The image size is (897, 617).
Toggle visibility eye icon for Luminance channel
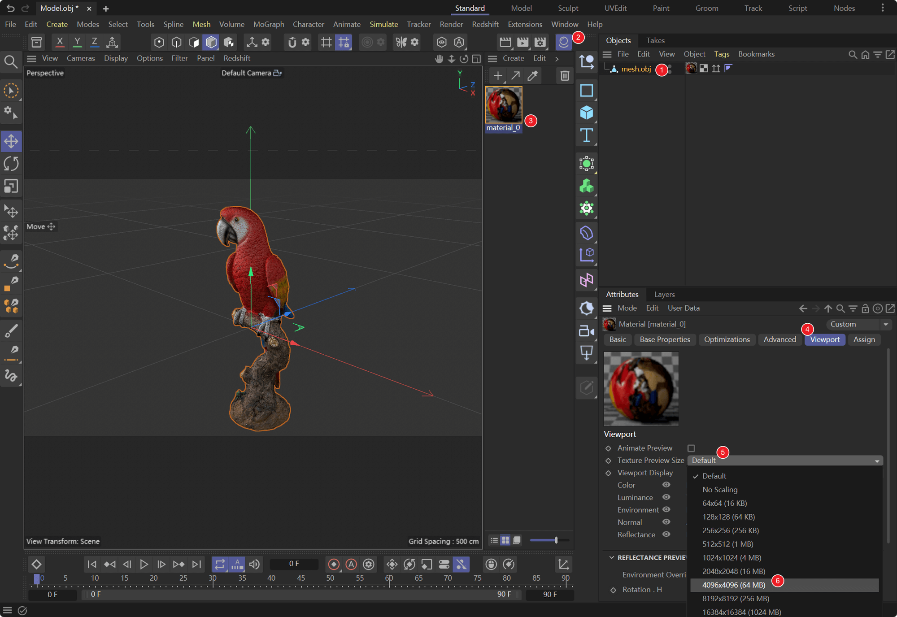pos(666,497)
